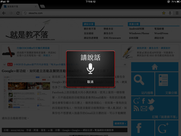This screenshot has width=181, height=136.
Task: Expand the news ticker down chevron
Action: (5, 65)
